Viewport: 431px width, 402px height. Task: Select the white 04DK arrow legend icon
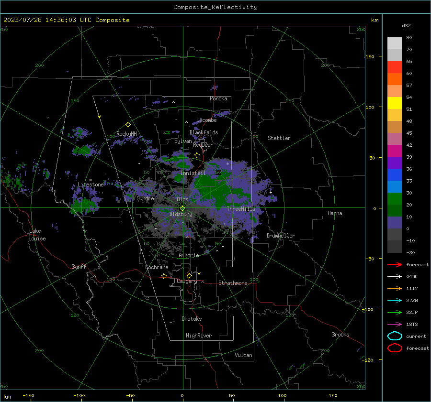click(395, 276)
